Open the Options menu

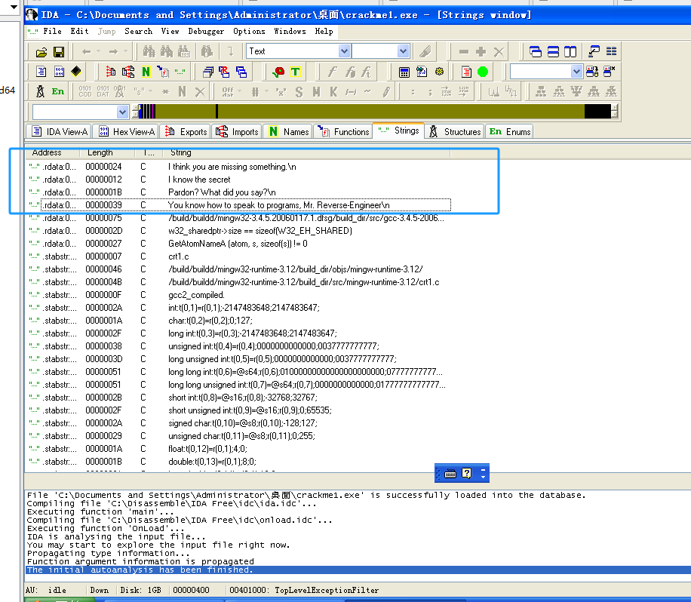coord(249,31)
